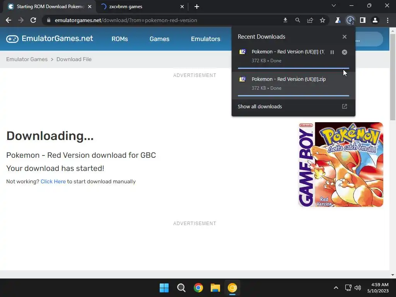Click the padlock site info icon

point(49,20)
